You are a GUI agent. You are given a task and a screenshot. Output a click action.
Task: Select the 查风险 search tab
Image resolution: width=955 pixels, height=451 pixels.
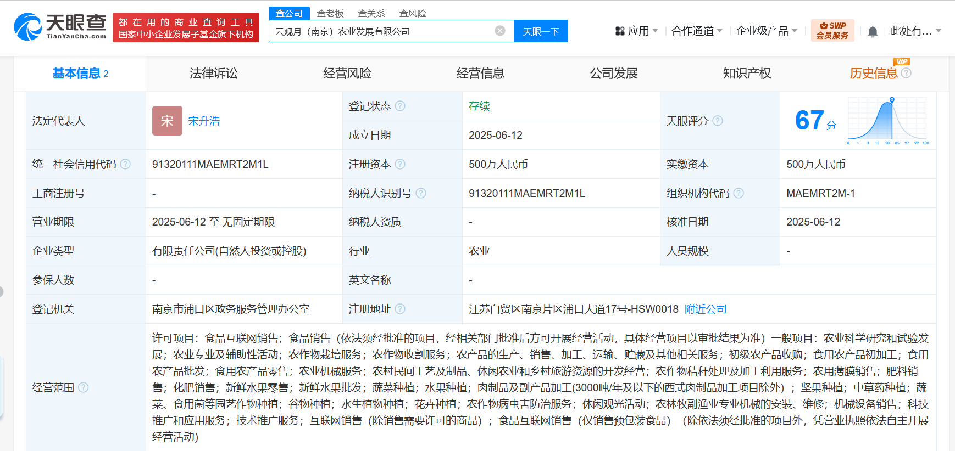(413, 13)
